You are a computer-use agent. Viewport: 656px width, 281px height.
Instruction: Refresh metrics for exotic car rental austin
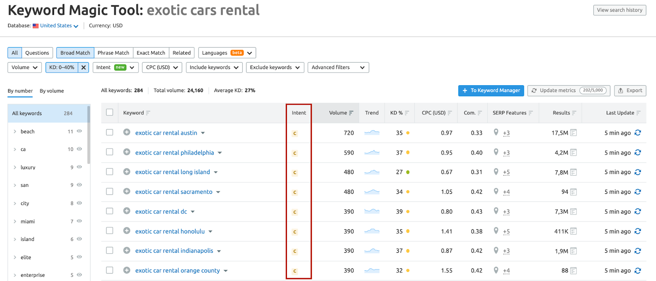pos(638,133)
